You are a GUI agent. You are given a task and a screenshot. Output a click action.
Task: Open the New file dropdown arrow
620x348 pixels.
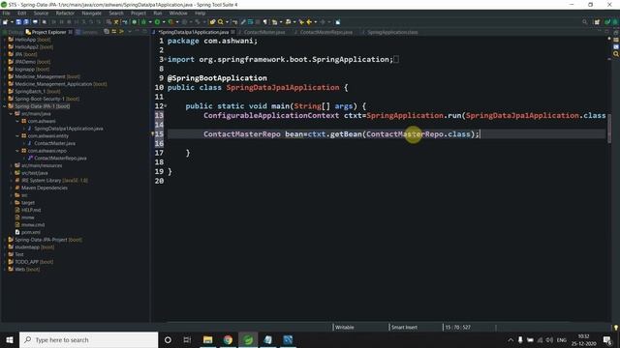(12, 22)
